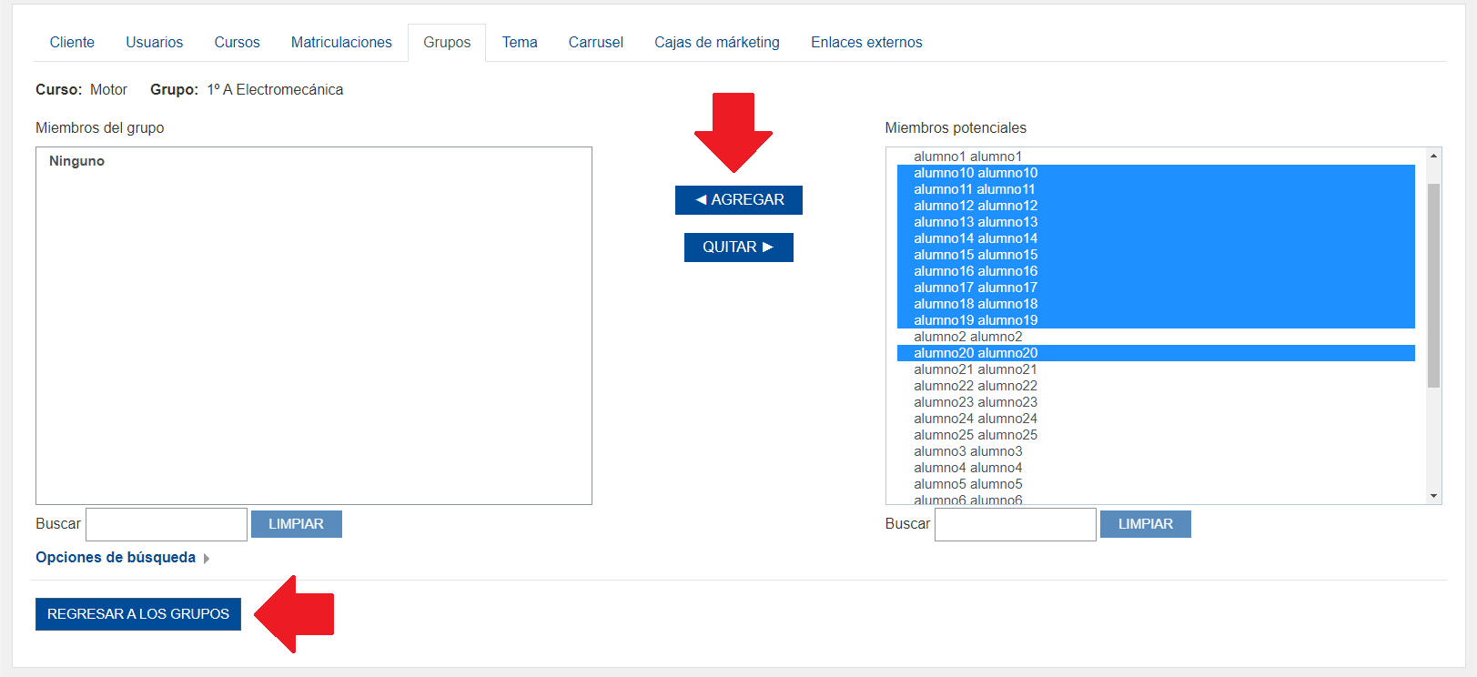Click the Buscar field under Miembros del grupo

tap(167, 524)
